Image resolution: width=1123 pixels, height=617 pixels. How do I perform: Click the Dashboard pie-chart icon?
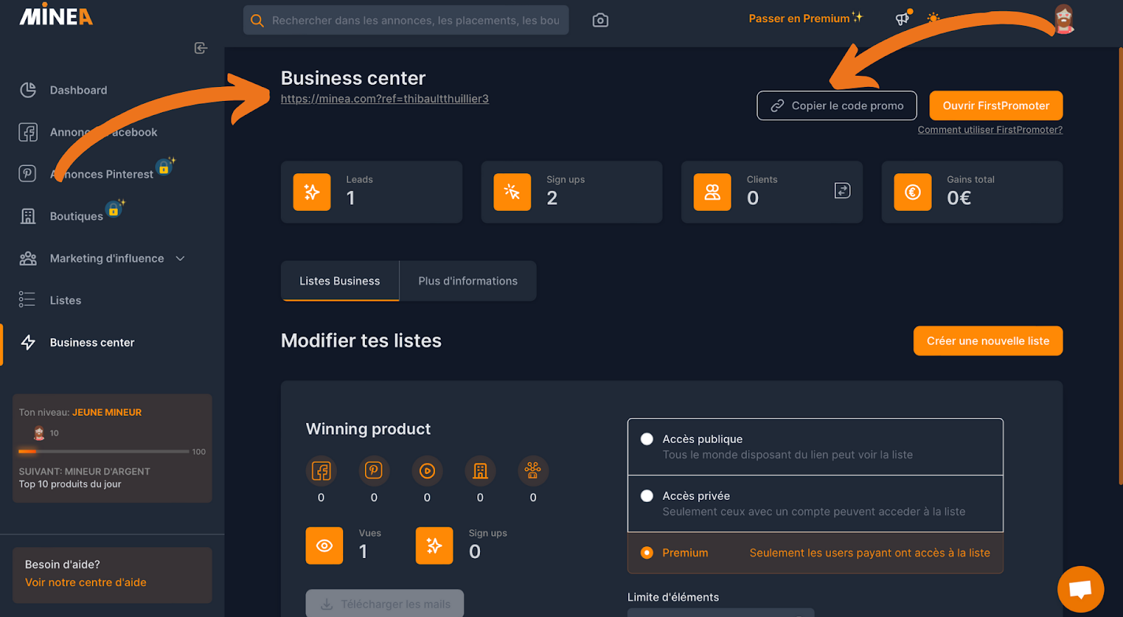[x=28, y=90]
